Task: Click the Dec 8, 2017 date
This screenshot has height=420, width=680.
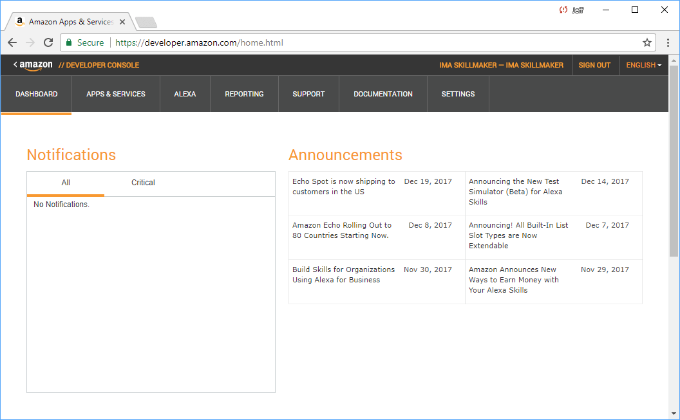Action: tap(430, 225)
